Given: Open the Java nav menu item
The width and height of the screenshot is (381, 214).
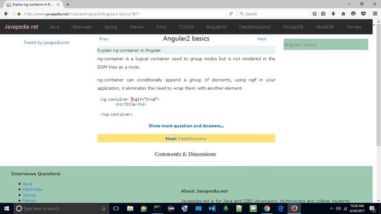Looking at the screenshot, I should coord(54,27).
